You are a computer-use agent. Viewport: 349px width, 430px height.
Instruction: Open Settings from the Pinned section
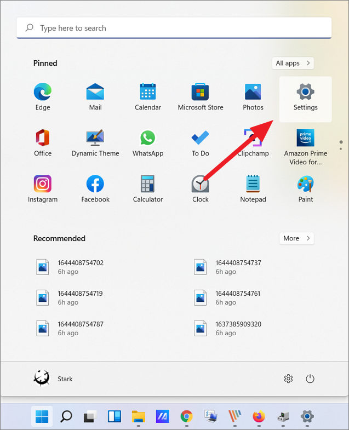305,99
